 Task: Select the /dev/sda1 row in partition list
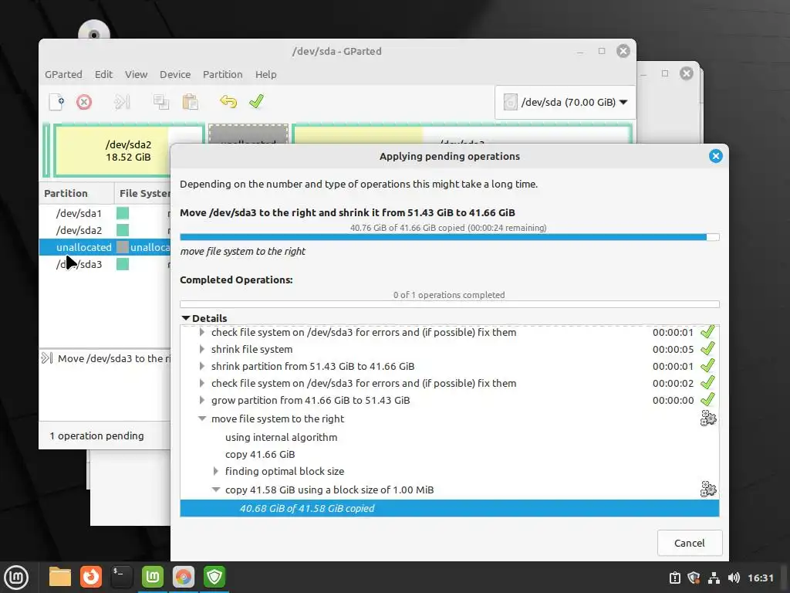(x=105, y=213)
